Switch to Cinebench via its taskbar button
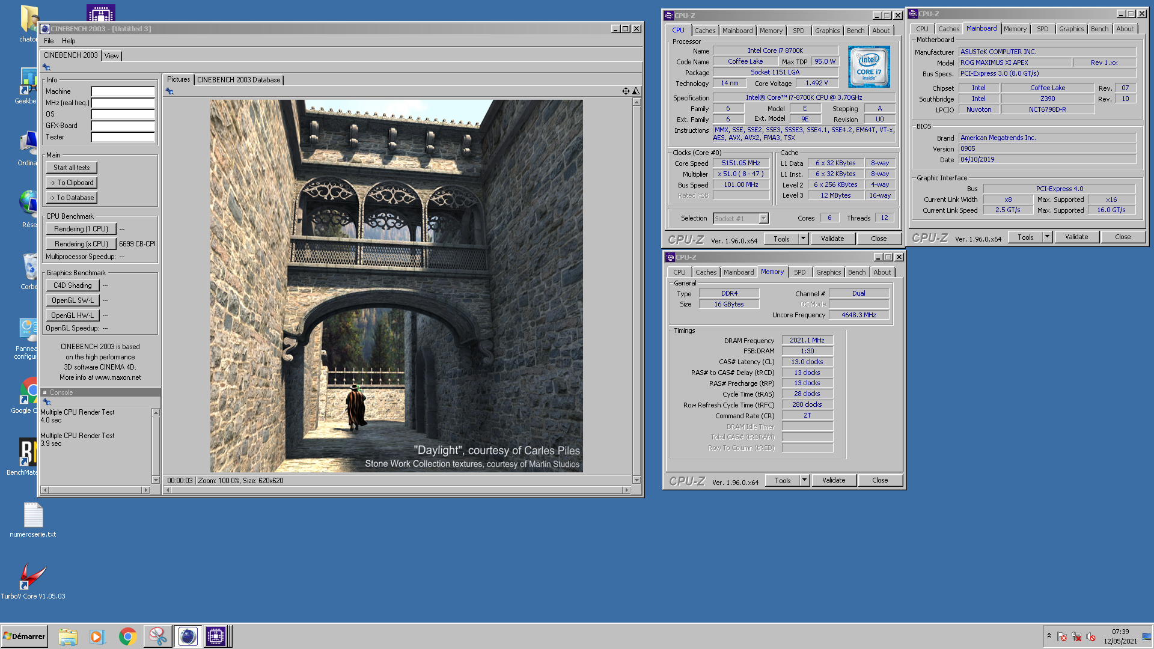1154x649 pixels. pos(188,636)
